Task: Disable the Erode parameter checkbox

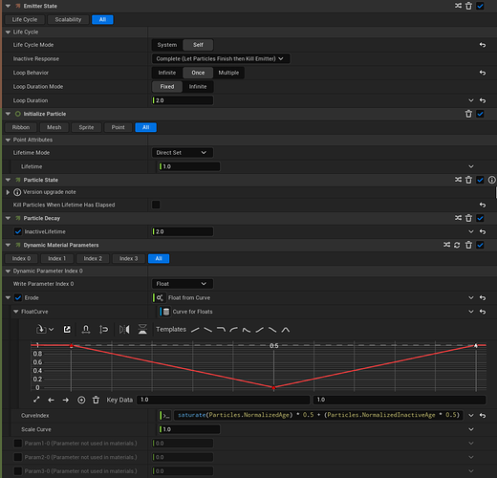Action: 18,297
